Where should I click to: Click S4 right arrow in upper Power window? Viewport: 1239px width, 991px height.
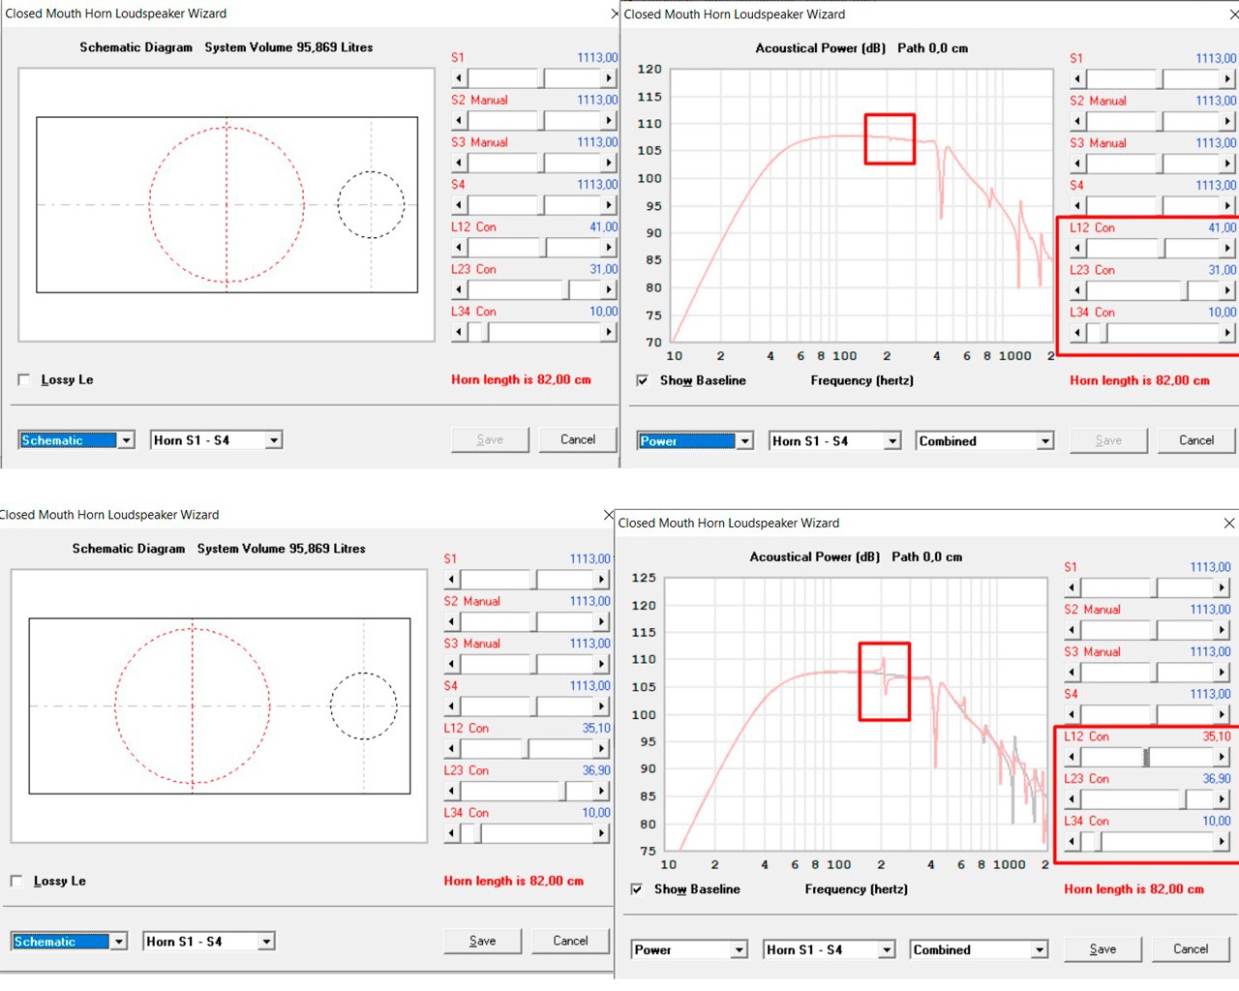(x=1227, y=206)
